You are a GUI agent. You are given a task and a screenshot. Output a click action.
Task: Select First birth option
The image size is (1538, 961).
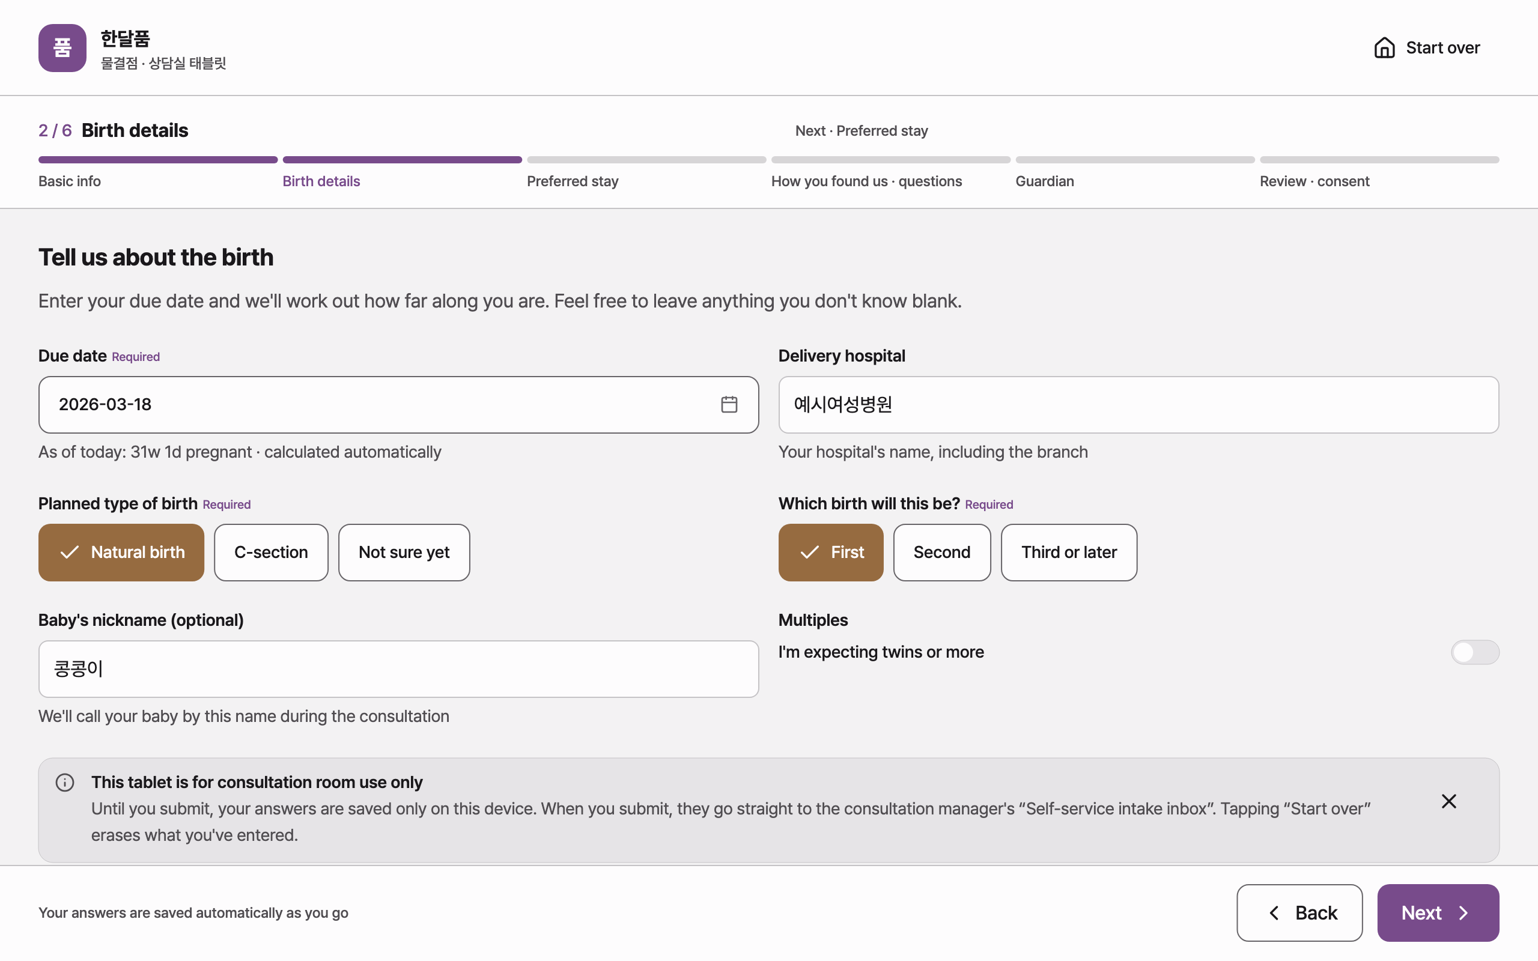[x=830, y=553]
